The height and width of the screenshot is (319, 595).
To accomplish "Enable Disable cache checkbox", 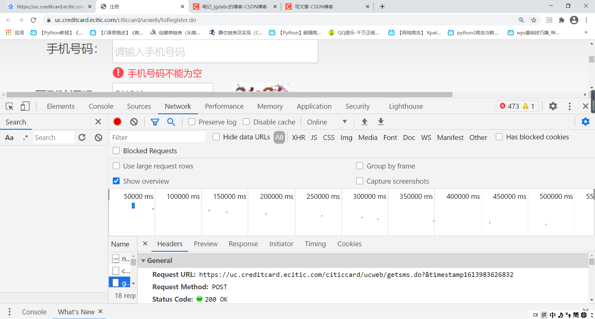I will (246, 122).
